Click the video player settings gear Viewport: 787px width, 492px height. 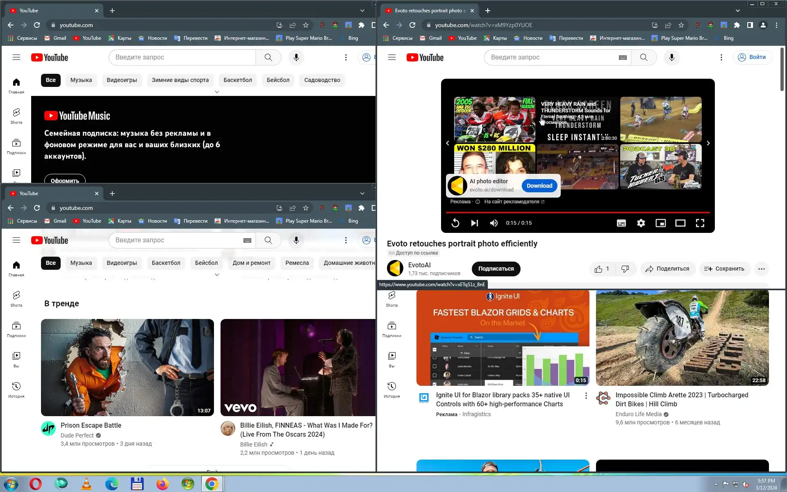point(641,223)
